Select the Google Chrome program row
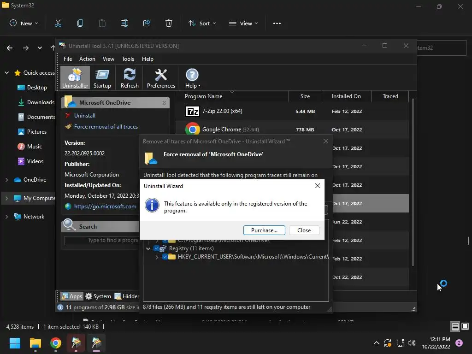 click(x=292, y=130)
